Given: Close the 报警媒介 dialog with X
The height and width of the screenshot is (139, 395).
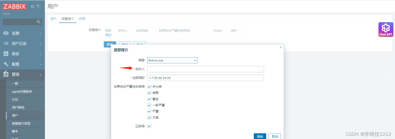Looking at the screenshot, I should (281, 47).
